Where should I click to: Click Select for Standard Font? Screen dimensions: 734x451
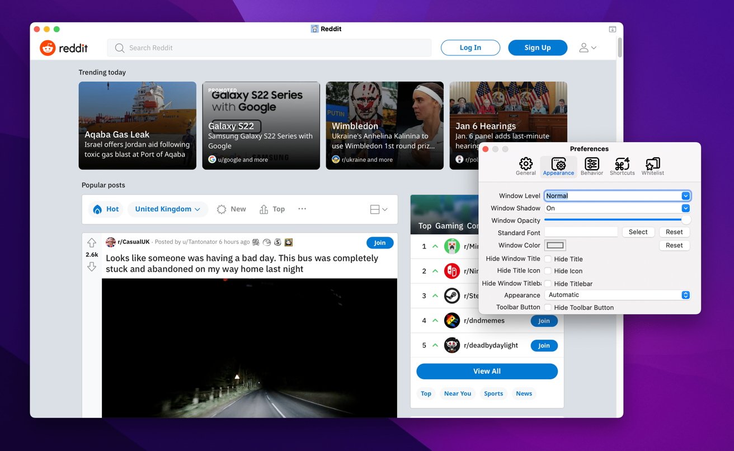(638, 232)
